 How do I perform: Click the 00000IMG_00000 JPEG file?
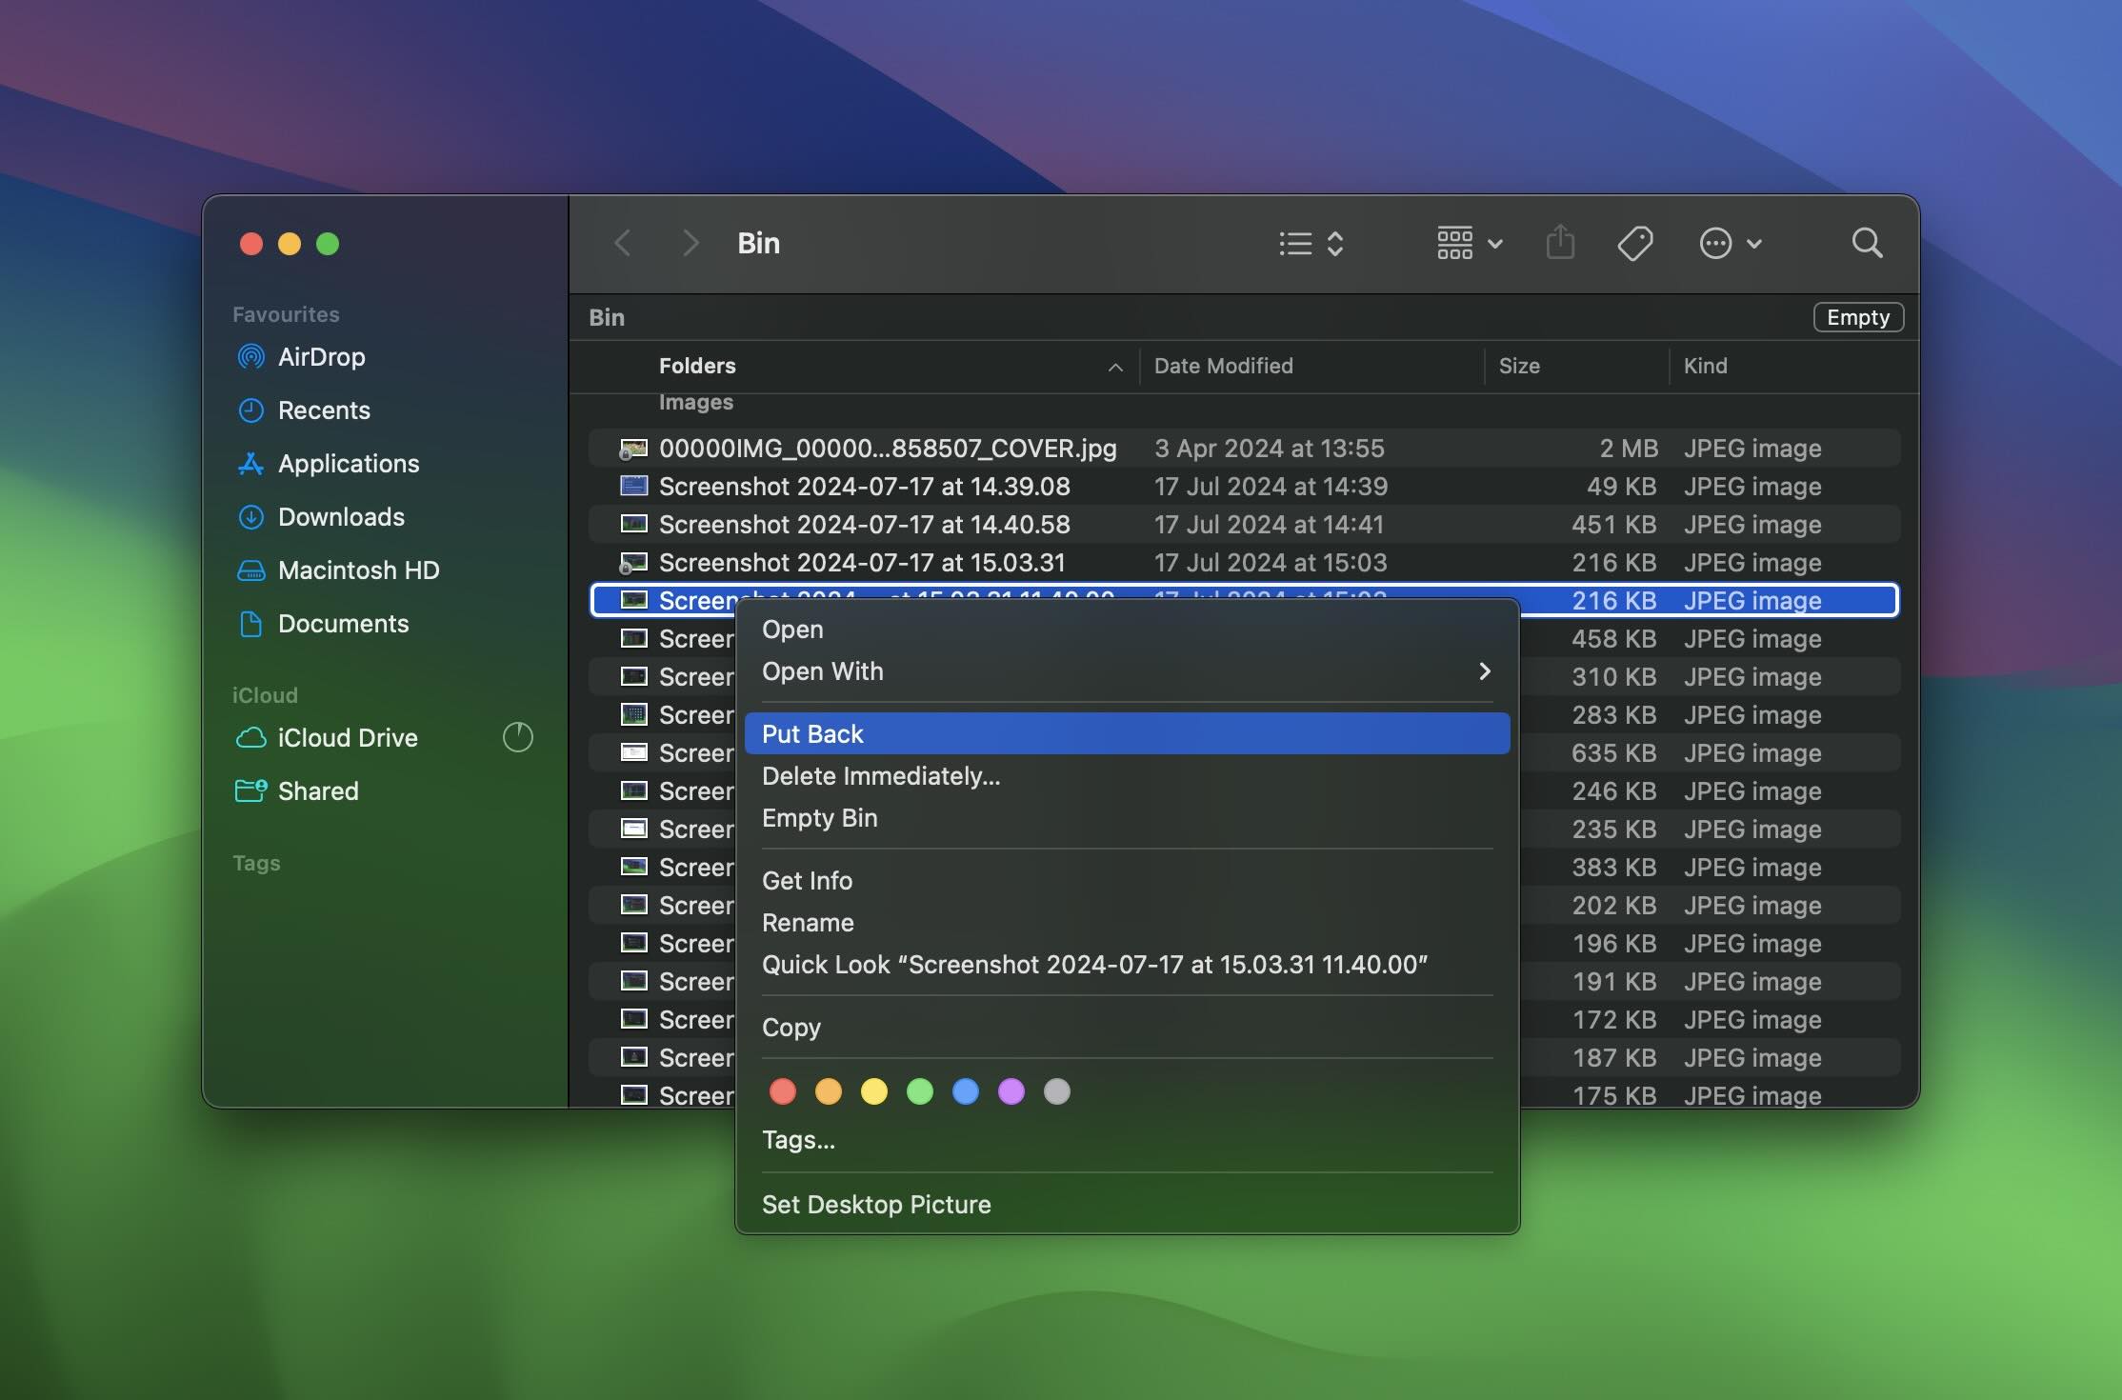click(x=886, y=447)
